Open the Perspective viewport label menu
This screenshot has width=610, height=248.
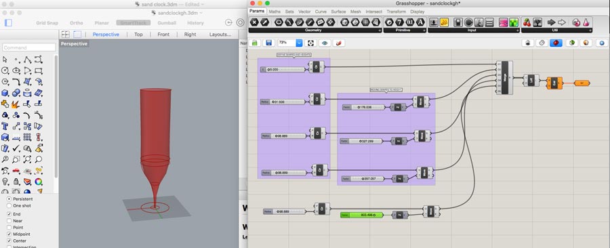click(x=74, y=43)
